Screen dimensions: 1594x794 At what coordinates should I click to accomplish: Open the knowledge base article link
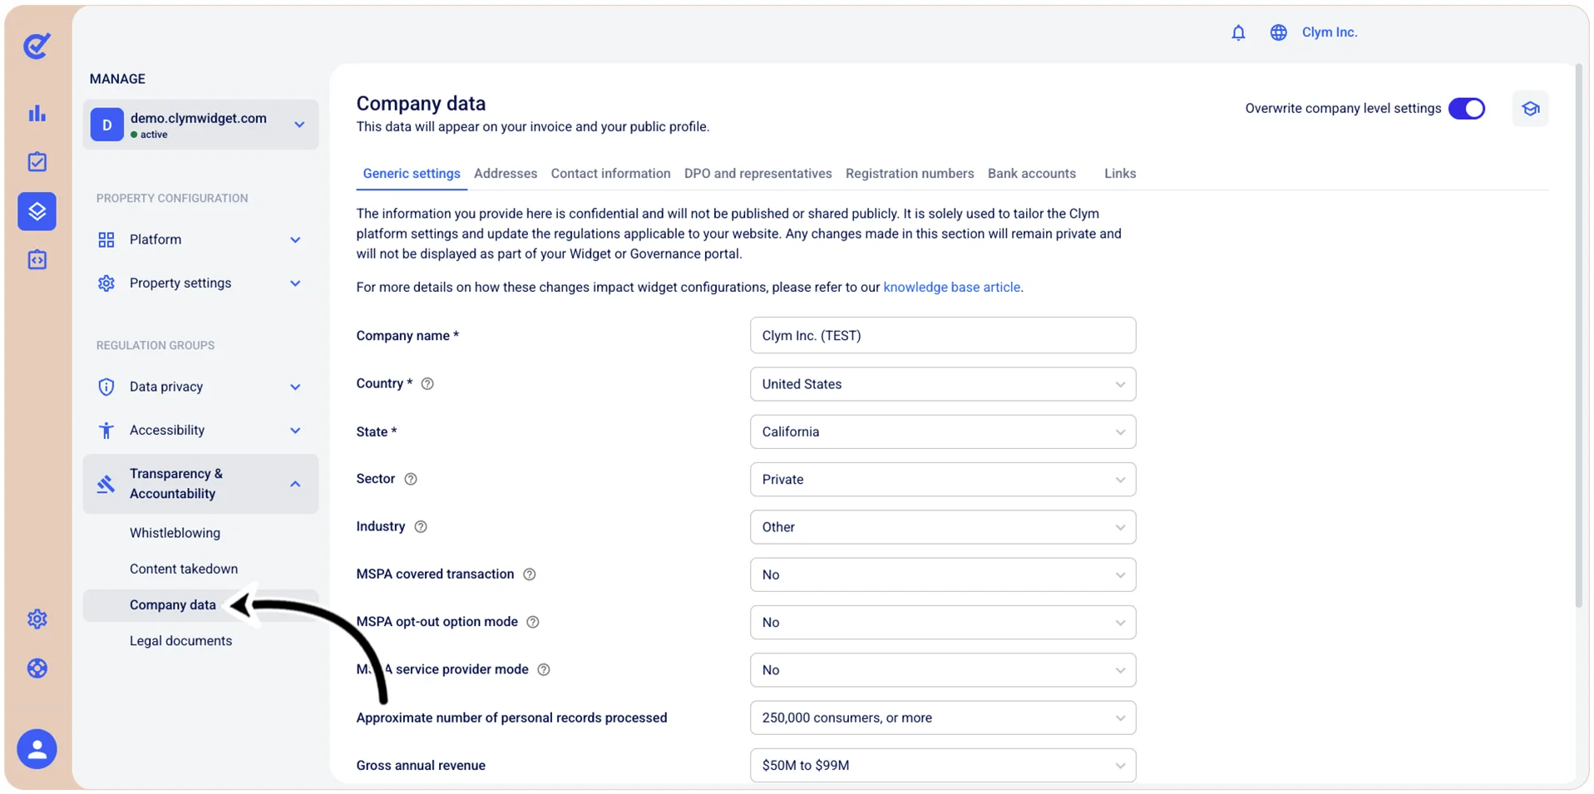pyautogui.click(x=951, y=288)
